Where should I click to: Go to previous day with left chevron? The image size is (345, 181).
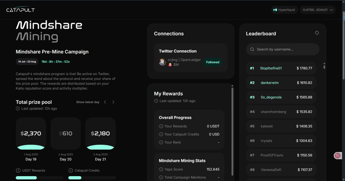[105, 102]
